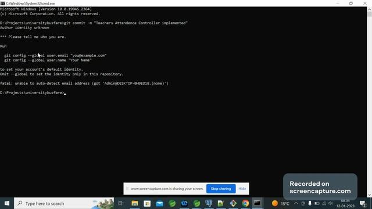Screen dimensions: 372x209
Task: Click 'Omit --global to set the identity' line
Action: 62,74
